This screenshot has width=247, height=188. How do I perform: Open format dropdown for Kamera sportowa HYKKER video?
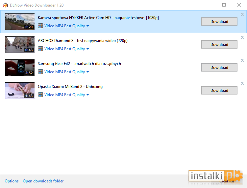66,26
